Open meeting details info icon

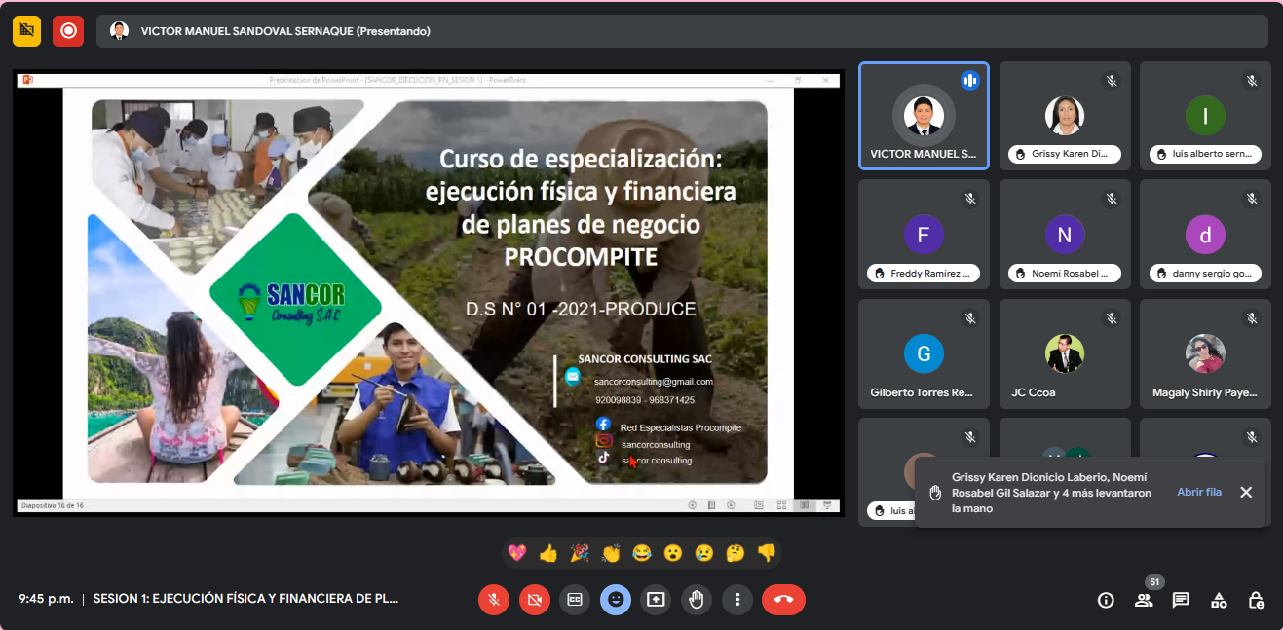tap(1106, 600)
